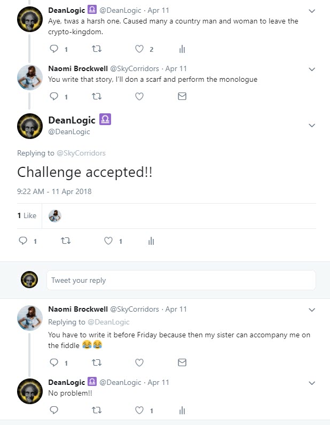Open more options for the "crypto-kingdom" tweet

[312, 11]
